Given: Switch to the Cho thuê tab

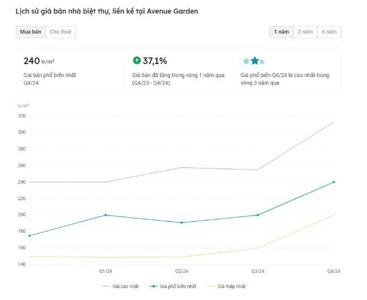Looking at the screenshot, I should coord(61,32).
